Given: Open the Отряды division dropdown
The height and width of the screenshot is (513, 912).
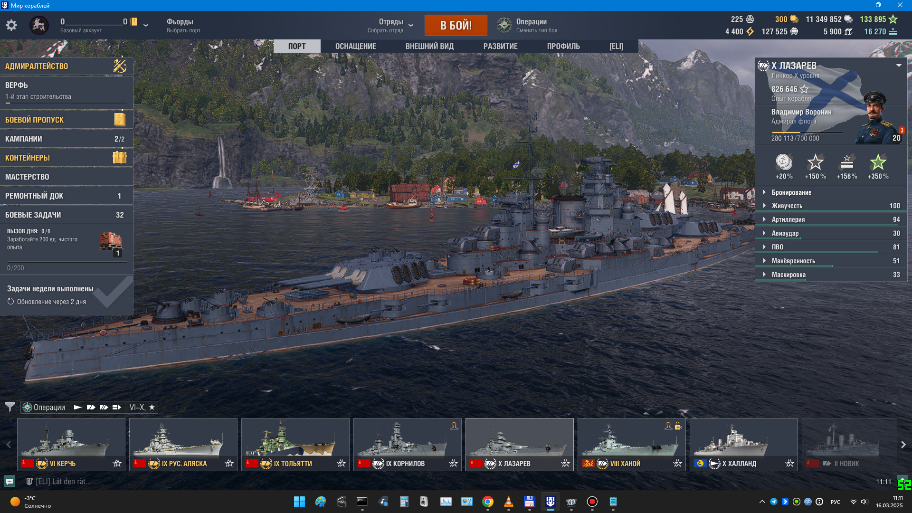Looking at the screenshot, I should pyautogui.click(x=411, y=25).
